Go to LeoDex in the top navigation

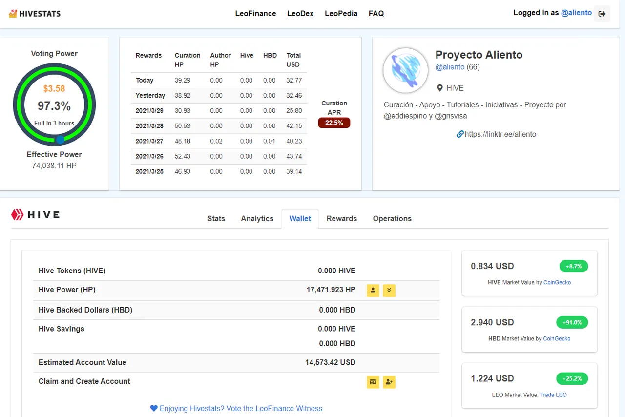(300, 14)
